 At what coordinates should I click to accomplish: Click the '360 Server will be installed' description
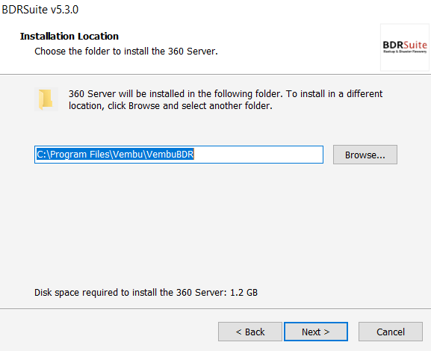pyautogui.click(x=226, y=100)
